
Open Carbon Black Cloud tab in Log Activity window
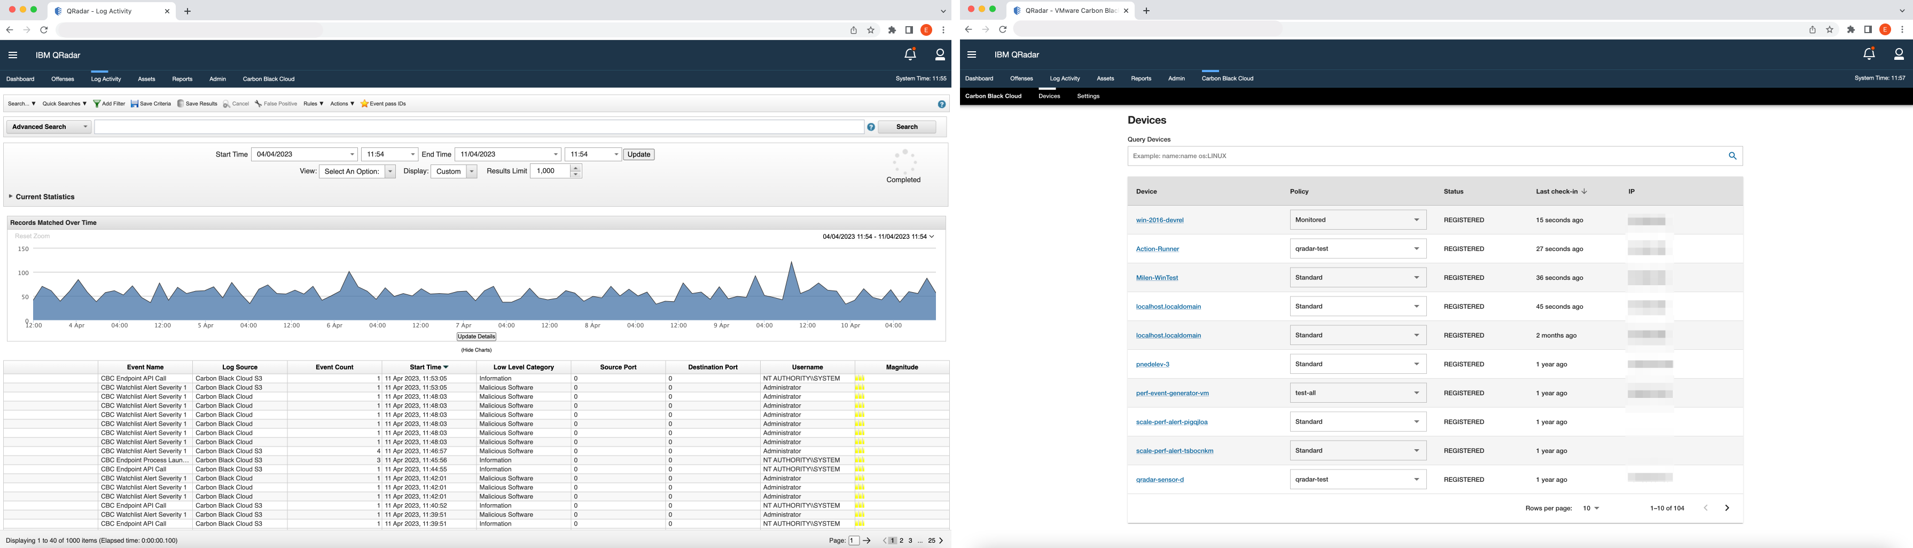click(x=269, y=79)
